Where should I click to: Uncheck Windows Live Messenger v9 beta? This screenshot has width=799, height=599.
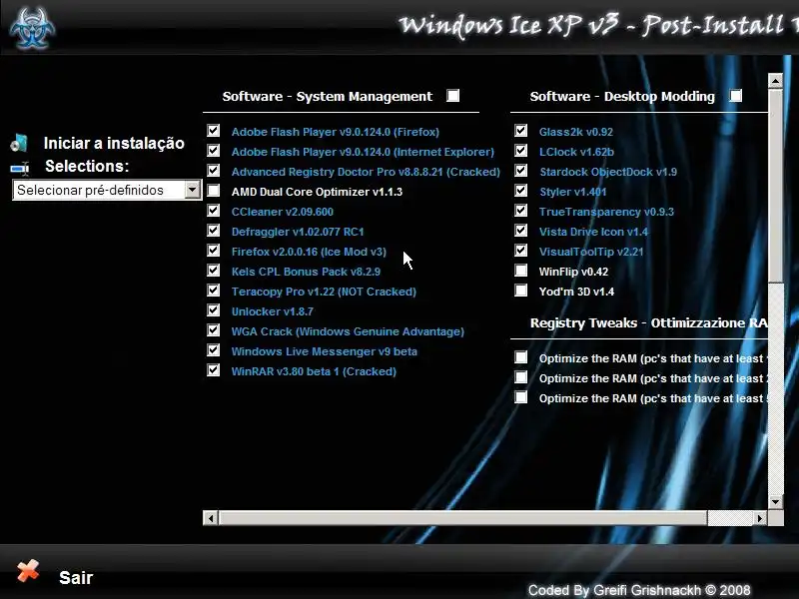click(214, 350)
